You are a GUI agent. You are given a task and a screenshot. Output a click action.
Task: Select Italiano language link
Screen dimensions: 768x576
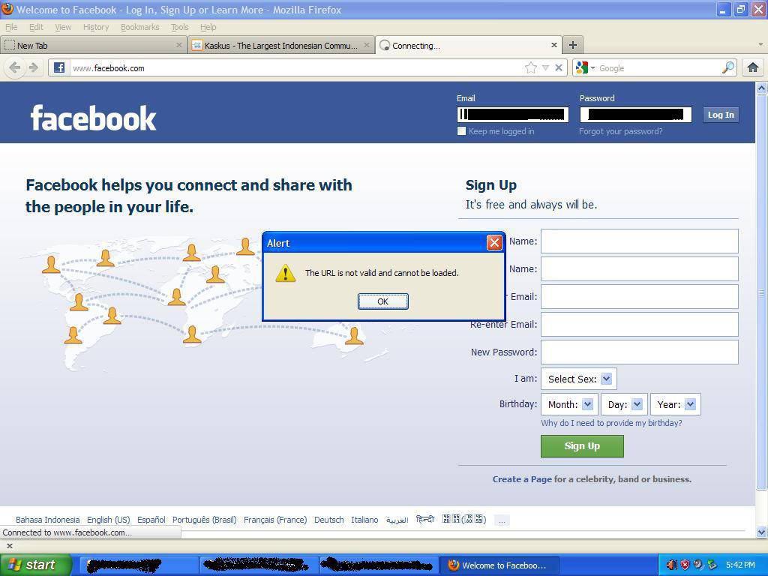point(364,520)
